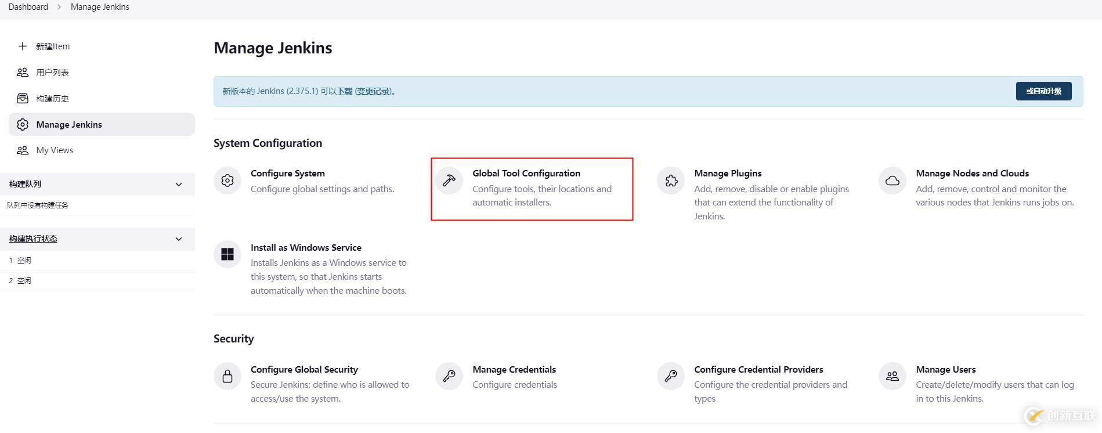Click the Manage Credentials key icon
The width and height of the screenshot is (1102, 433).
449,376
